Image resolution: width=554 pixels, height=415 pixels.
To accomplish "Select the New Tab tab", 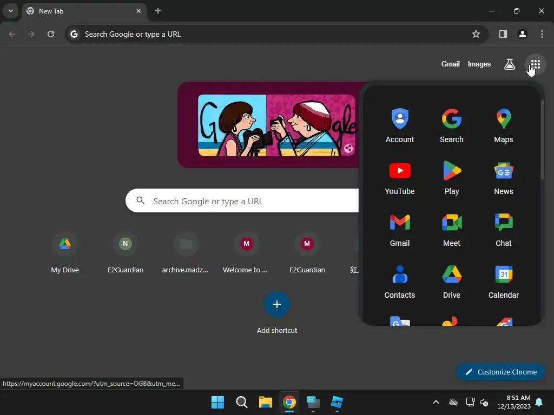I will click(x=84, y=11).
